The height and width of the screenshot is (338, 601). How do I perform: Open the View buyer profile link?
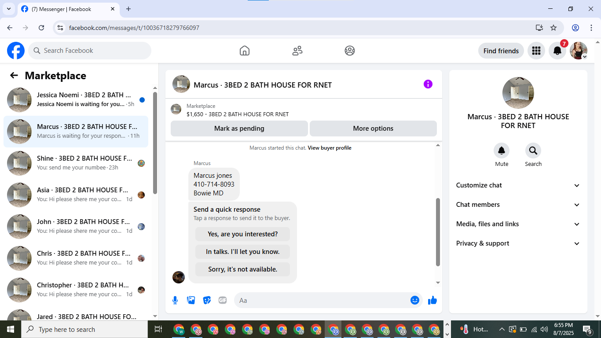click(x=330, y=148)
